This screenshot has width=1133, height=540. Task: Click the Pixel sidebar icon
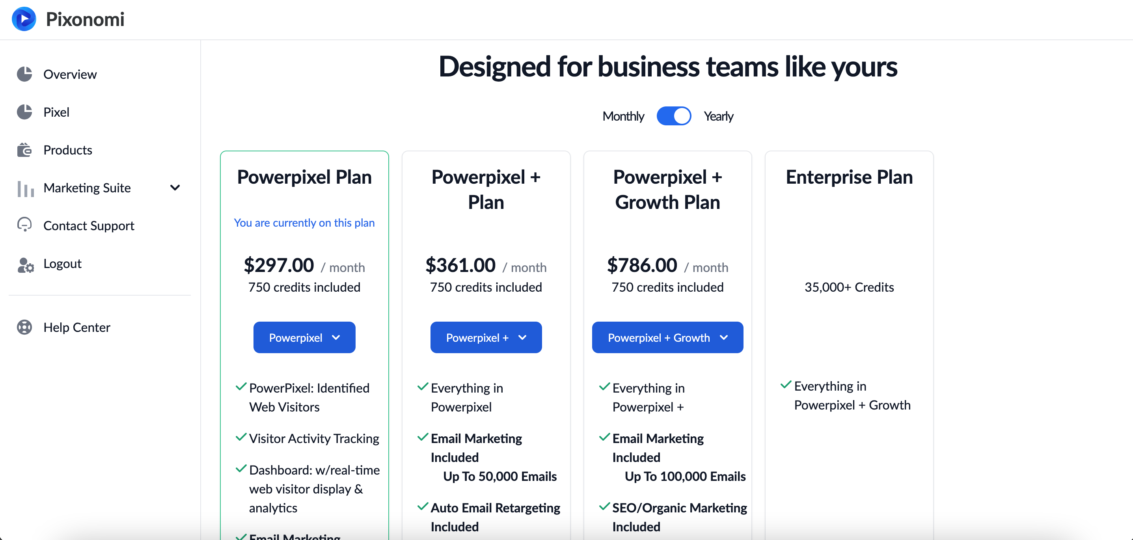point(24,112)
